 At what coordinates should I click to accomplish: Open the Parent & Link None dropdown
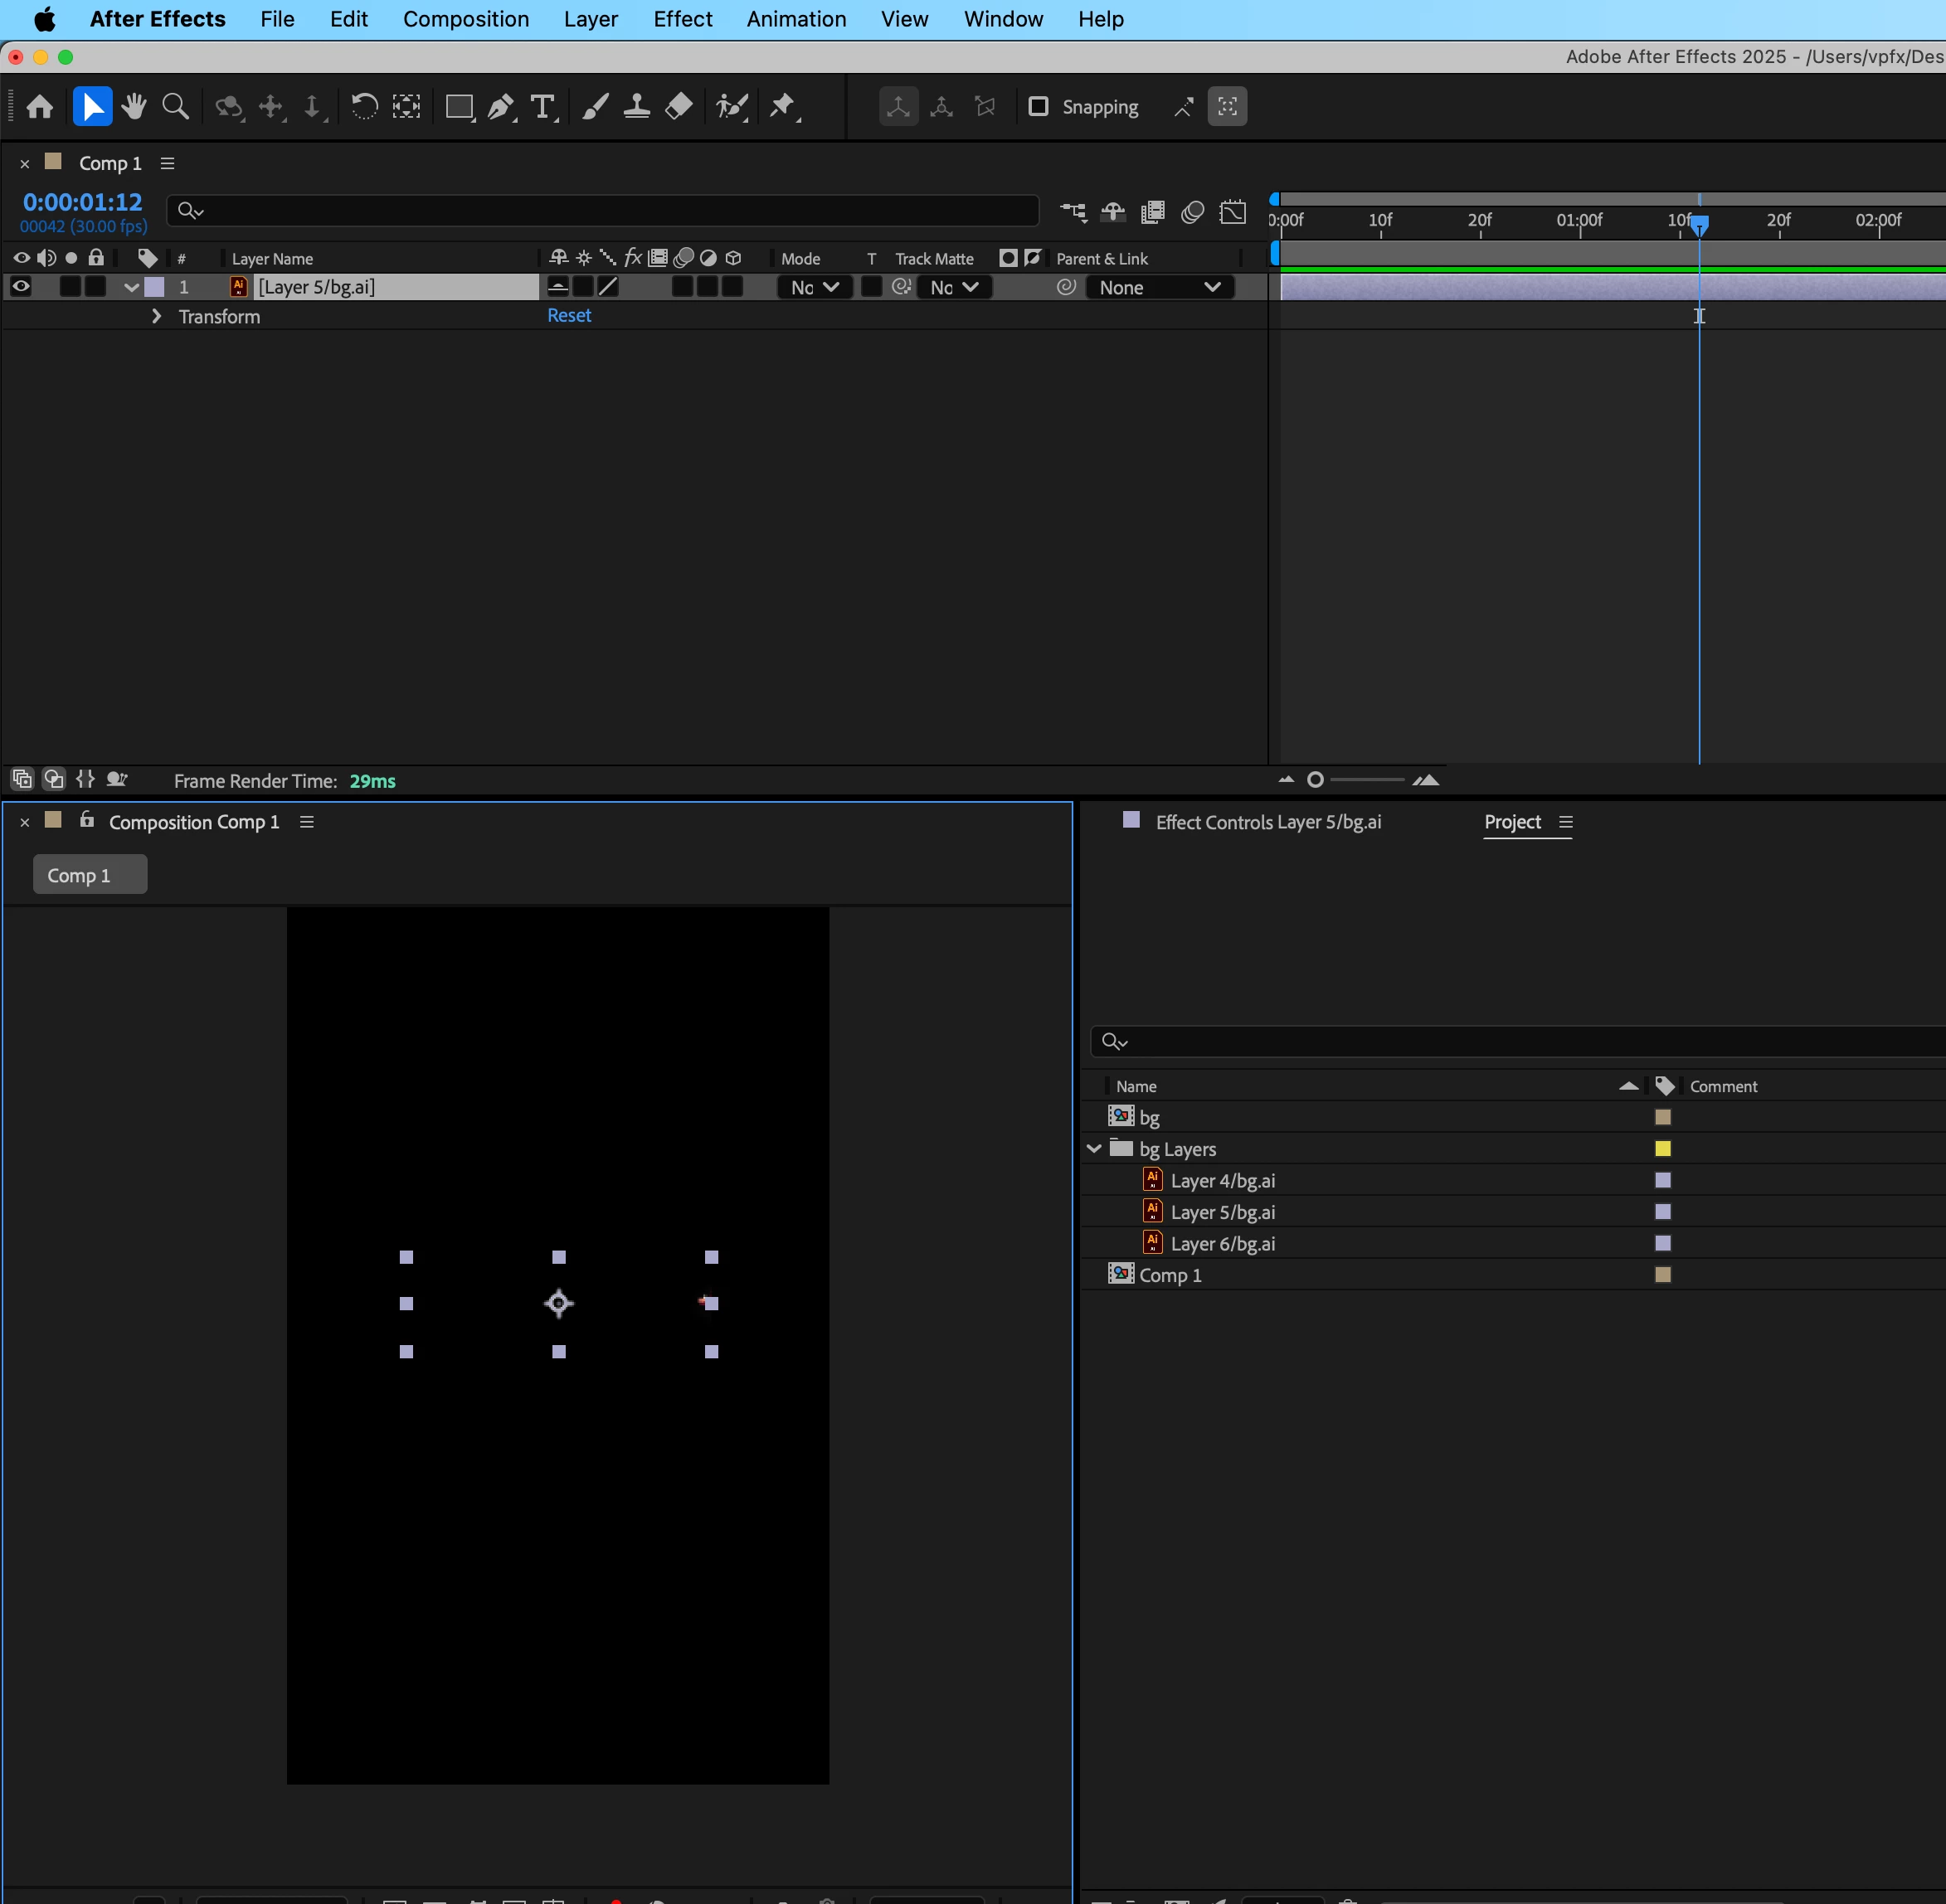click(1159, 288)
